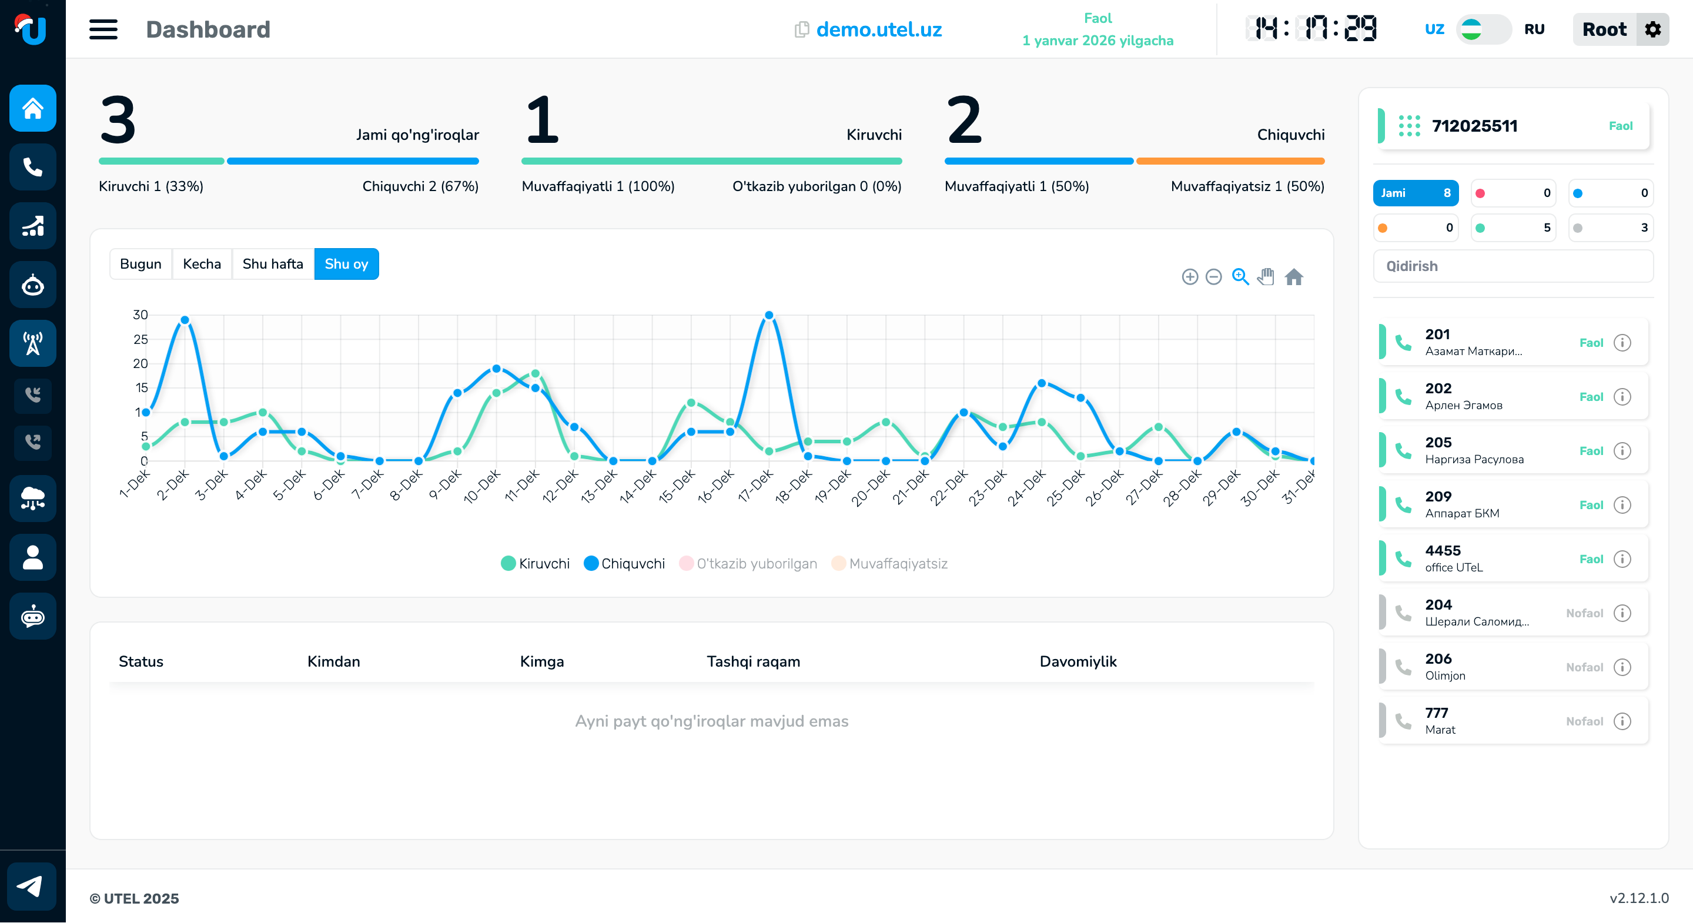Open the phone calls sidebar icon

(x=33, y=167)
